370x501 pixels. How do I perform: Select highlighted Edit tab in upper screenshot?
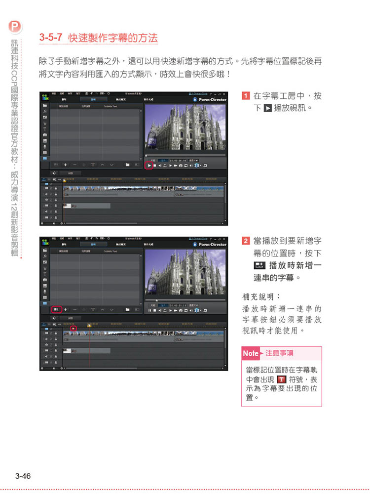pyautogui.click(x=93, y=99)
